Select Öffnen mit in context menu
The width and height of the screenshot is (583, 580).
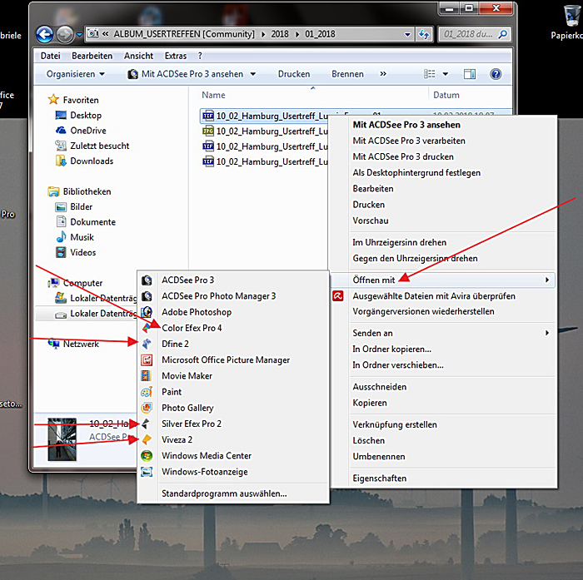[x=442, y=280]
